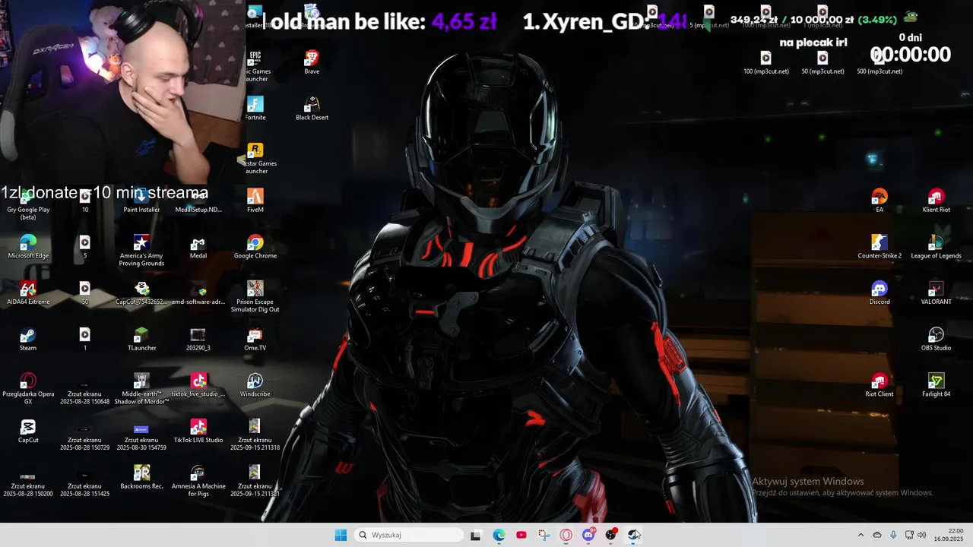
Task: Click the Wyszukaj taskbar search box
Action: (409, 535)
